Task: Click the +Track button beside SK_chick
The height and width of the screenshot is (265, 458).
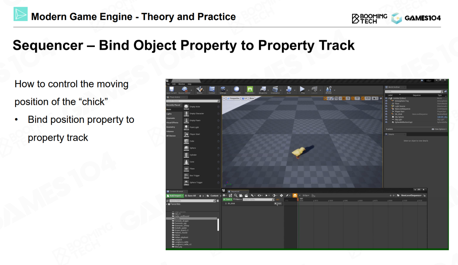Action: tap(278, 203)
